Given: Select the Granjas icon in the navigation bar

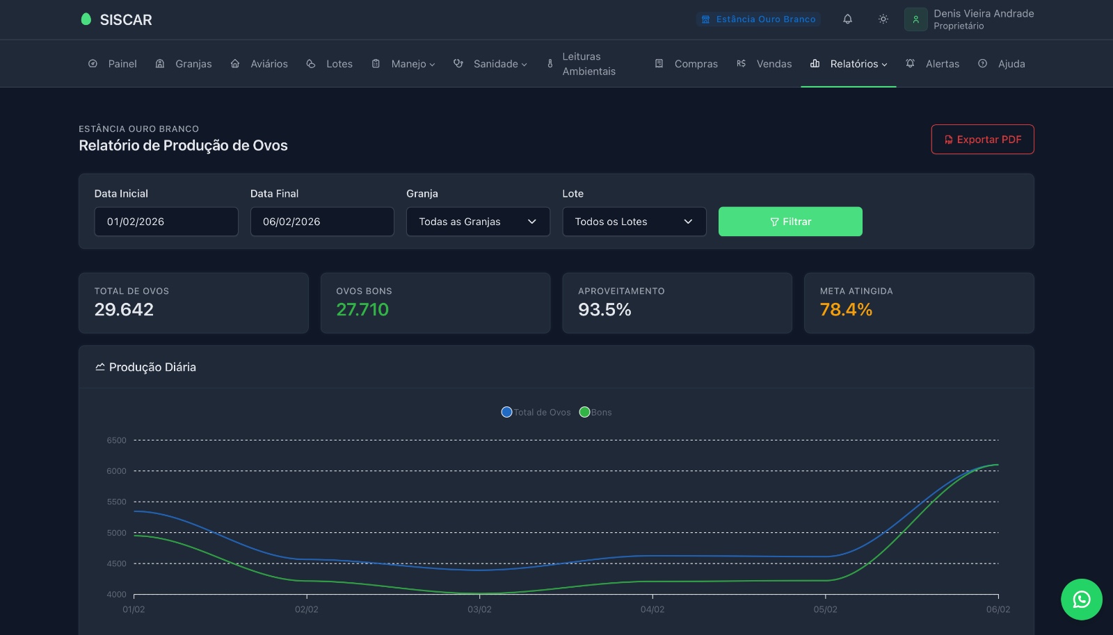Looking at the screenshot, I should [x=161, y=63].
